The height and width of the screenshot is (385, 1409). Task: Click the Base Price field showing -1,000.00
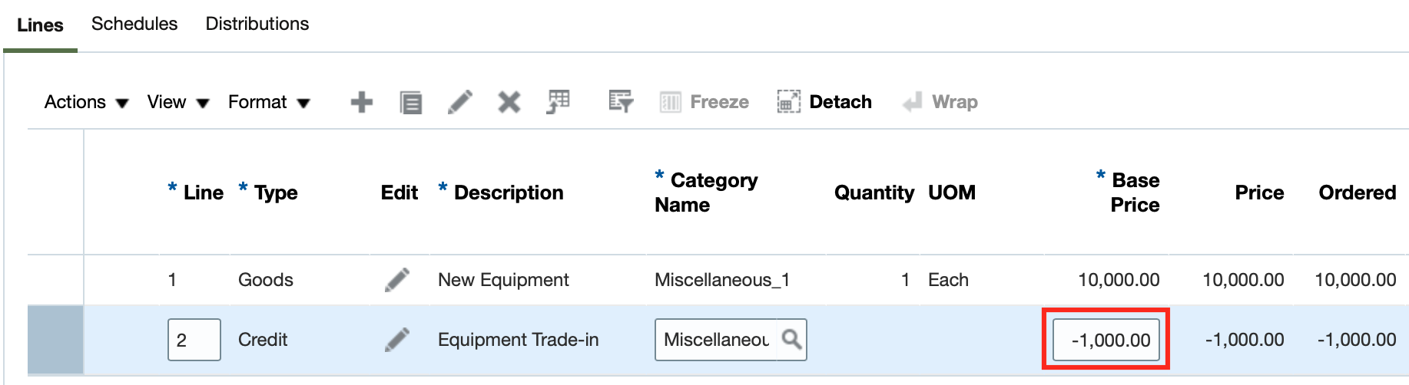point(1106,340)
